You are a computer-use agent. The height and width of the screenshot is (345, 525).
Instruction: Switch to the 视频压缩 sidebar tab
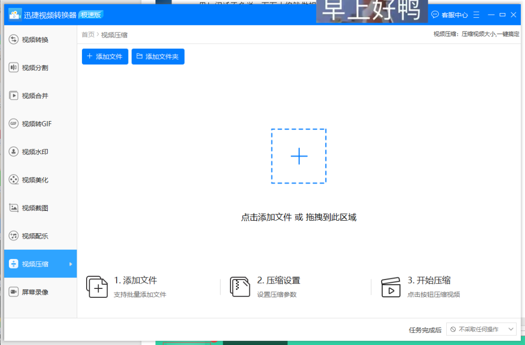click(x=35, y=264)
